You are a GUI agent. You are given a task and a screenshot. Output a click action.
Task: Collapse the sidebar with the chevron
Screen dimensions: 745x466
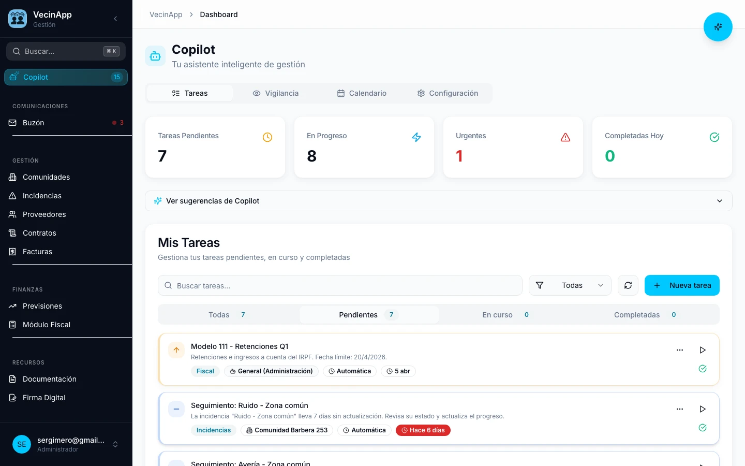click(115, 19)
